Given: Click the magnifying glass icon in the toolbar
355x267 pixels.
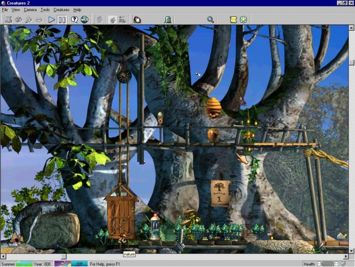Looking at the screenshot, I should point(210,20).
